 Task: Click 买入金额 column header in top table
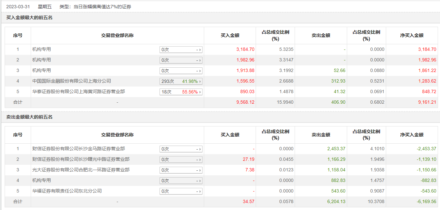pos(230,35)
